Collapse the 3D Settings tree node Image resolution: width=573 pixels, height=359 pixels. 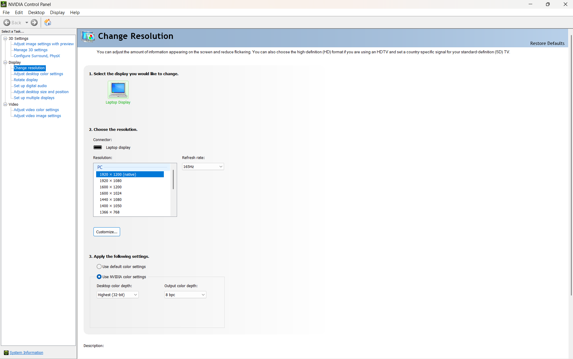click(x=5, y=38)
